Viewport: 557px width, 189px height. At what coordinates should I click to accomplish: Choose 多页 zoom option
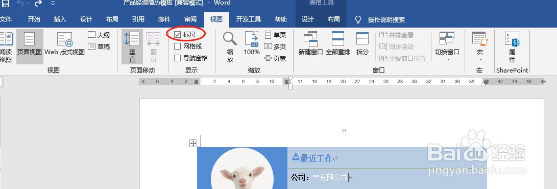pyautogui.click(x=275, y=46)
